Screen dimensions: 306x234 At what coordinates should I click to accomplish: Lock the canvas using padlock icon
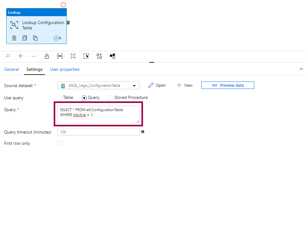click(x=47, y=56)
